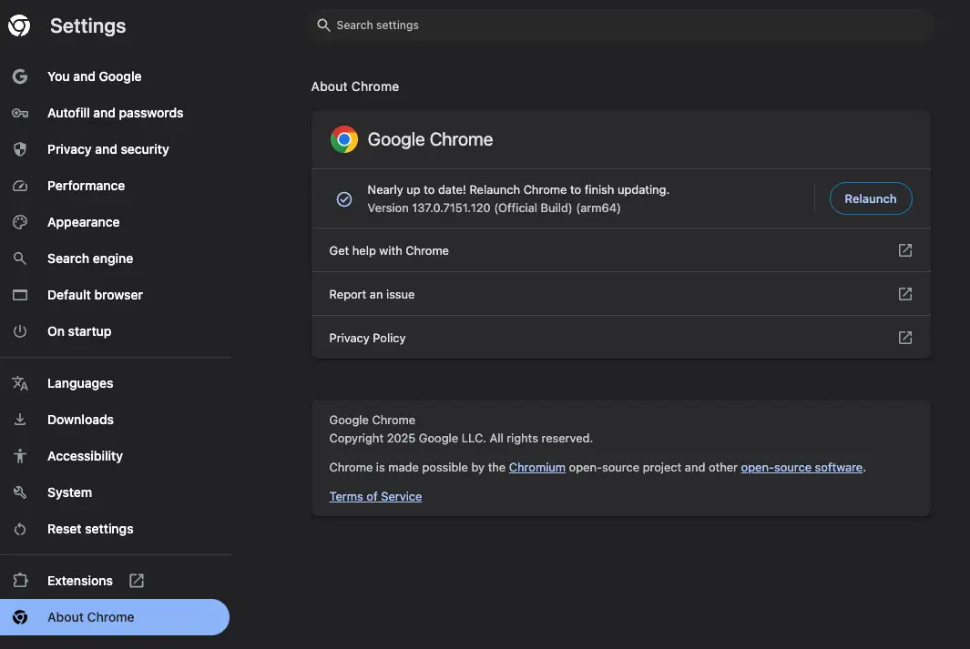Click the System wrench icon

pyautogui.click(x=19, y=492)
